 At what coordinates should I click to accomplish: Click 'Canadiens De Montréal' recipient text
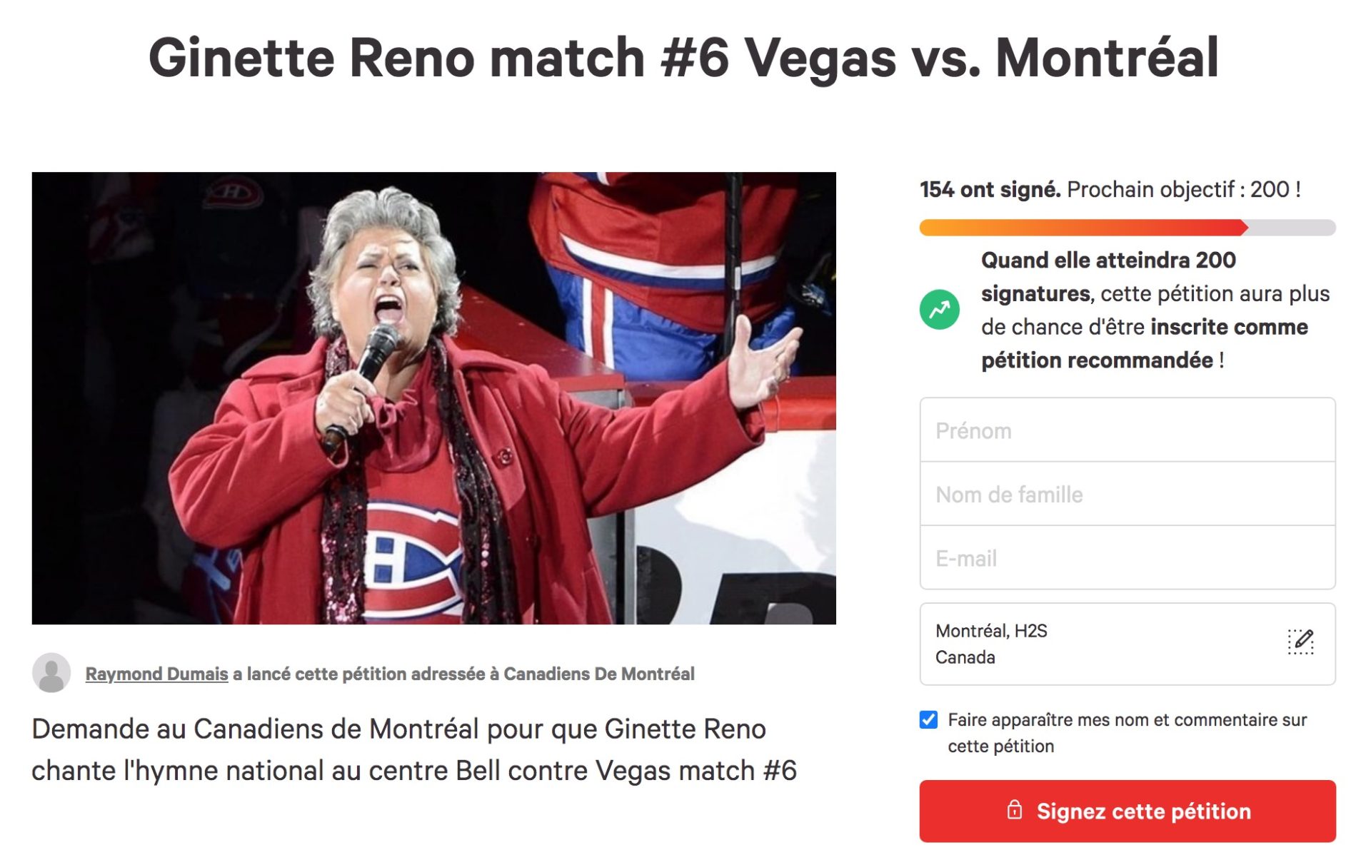[x=599, y=674]
